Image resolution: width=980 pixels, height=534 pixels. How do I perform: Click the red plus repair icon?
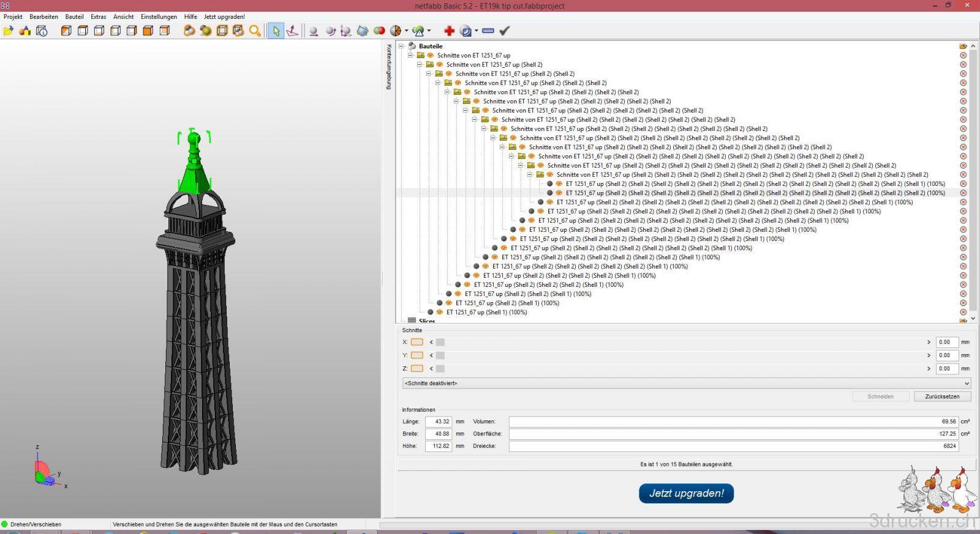click(x=449, y=31)
